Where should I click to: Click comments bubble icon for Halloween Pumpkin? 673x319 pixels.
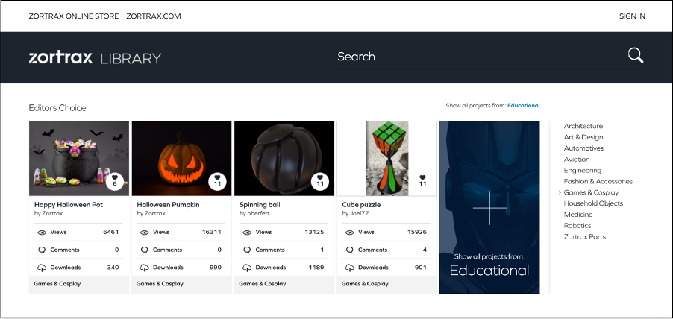pos(144,250)
